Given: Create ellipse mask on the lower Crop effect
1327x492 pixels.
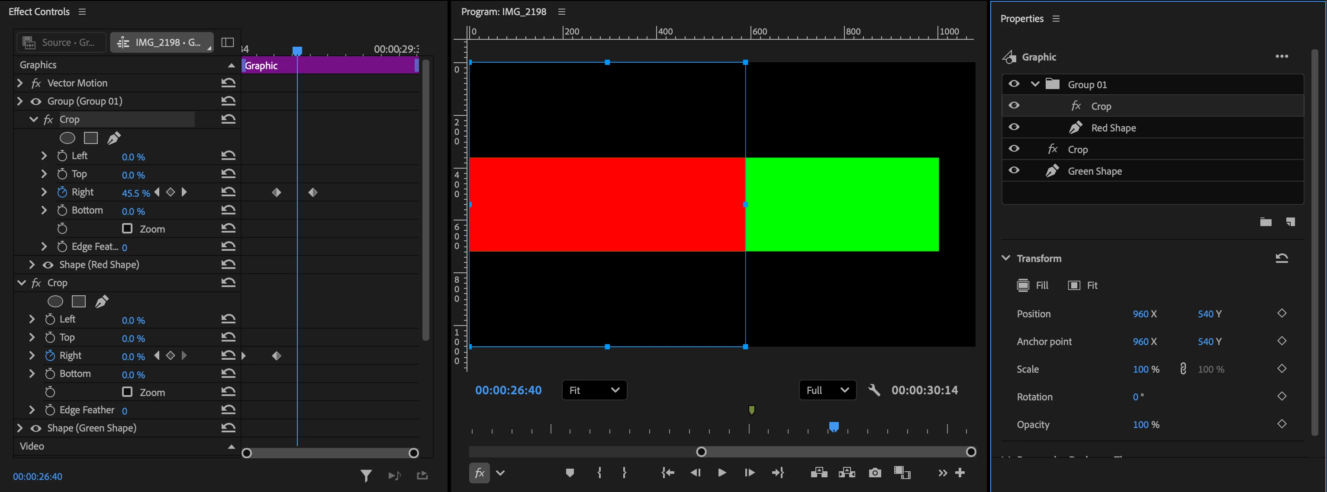Looking at the screenshot, I should [55, 302].
